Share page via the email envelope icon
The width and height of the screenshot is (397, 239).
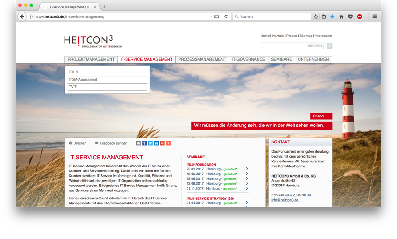pyautogui.click(x=138, y=143)
